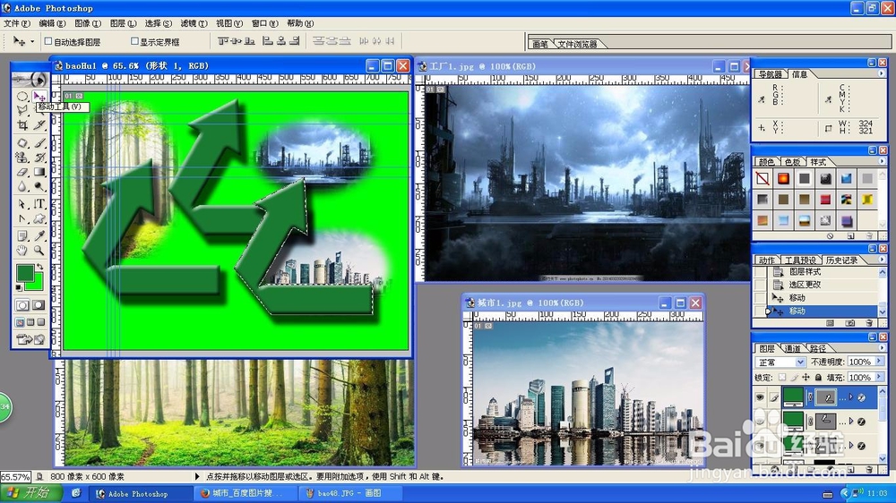
Task: Click the Jump to ImageReady button
Action: pyautogui.click(x=30, y=340)
